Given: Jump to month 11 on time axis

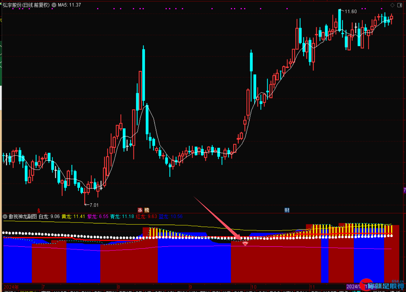Looking at the screenshot, I should [x=313, y=286].
